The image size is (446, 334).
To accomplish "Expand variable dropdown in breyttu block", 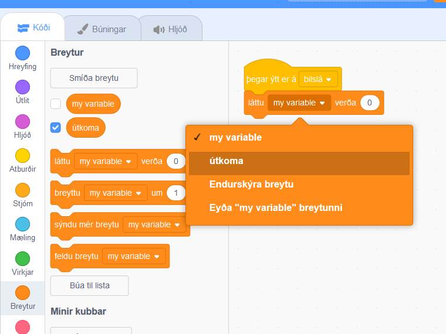I will [116, 193].
